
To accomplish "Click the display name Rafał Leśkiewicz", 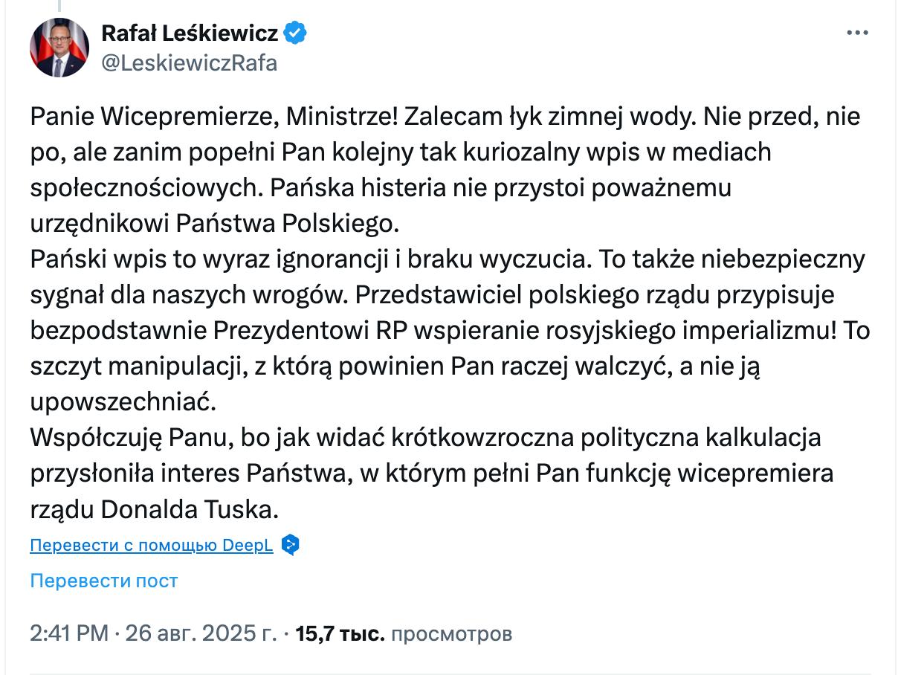I will pos(190,33).
